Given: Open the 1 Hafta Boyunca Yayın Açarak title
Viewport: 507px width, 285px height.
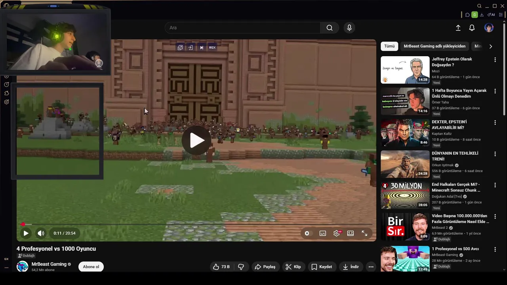Looking at the screenshot, I should [459, 93].
